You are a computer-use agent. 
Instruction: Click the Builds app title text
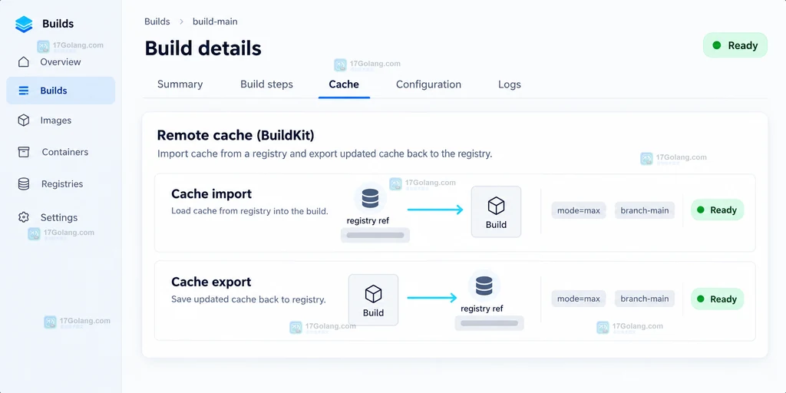pos(58,24)
